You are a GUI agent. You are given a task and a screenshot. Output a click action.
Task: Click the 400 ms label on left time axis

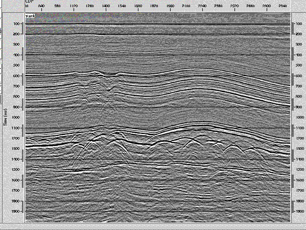[16, 55]
